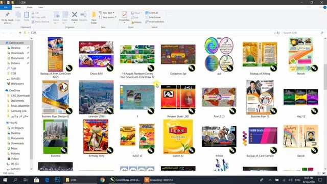
Task: Select the Hajj 12 file thumbnail
Action: coord(301,97)
